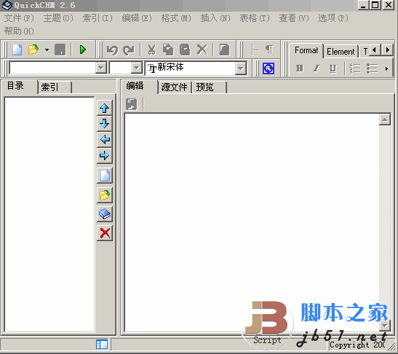Select the 索引 tab in left panel
Screen dimensions: 398x354
[x=55, y=87]
